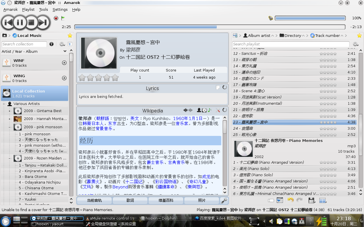Go back in the Wikipedia applet
The height and width of the screenshot is (227, 364).
pyautogui.click(x=185, y=110)
